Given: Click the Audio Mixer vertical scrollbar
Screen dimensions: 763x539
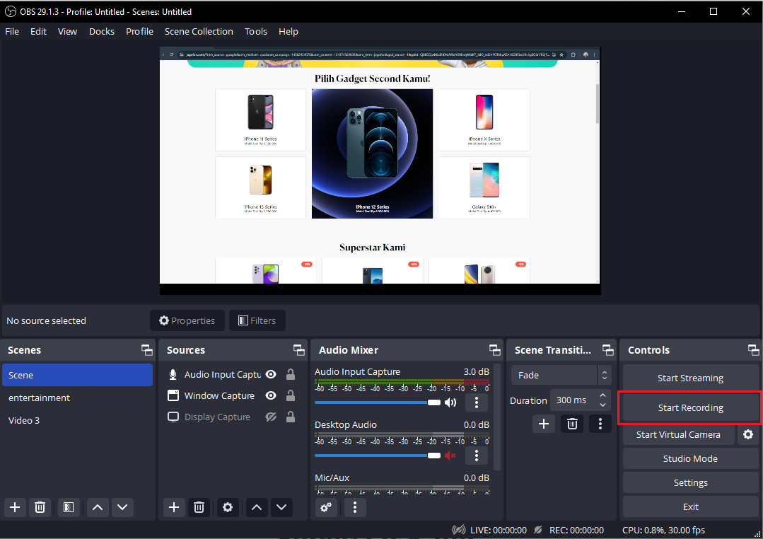Looking at the screenshot, I should click(497, 417).
